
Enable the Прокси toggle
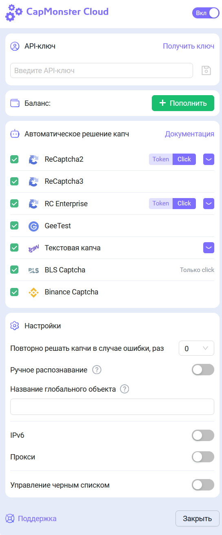click(x=203, y=457)
